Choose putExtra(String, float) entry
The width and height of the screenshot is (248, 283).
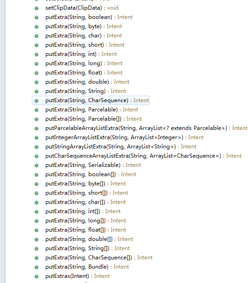click(x=84, y=73)
